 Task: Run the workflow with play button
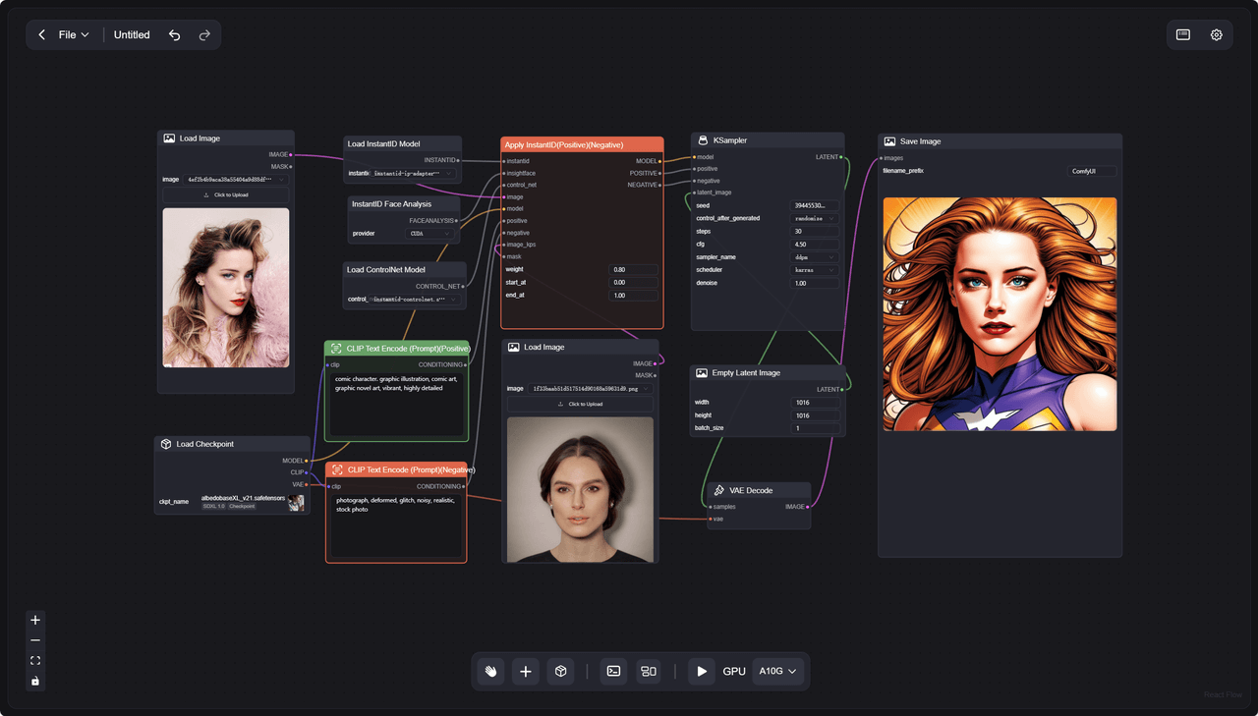701,671
